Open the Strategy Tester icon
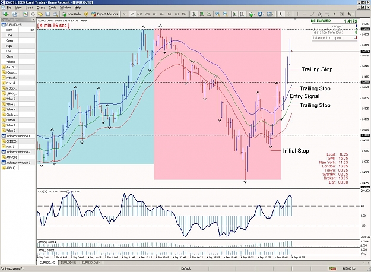Image resolution: width=371 pixels, height=272 pixels. [55, 14]
